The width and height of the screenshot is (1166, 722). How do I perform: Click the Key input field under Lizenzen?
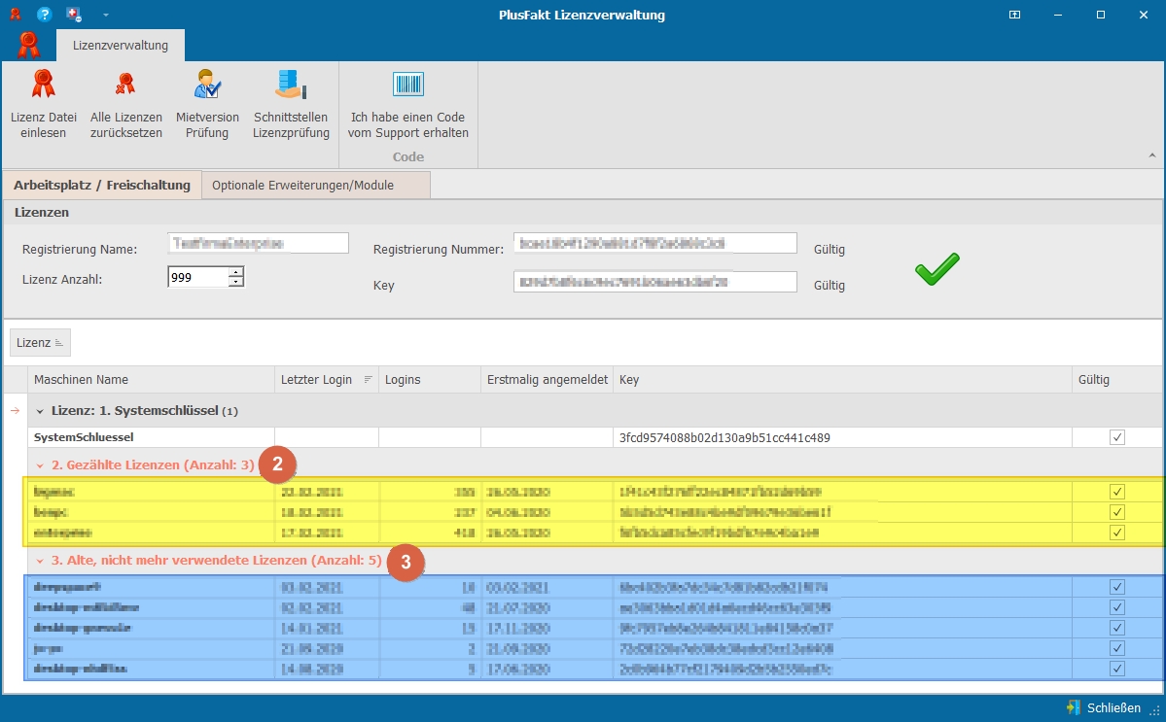655,282
